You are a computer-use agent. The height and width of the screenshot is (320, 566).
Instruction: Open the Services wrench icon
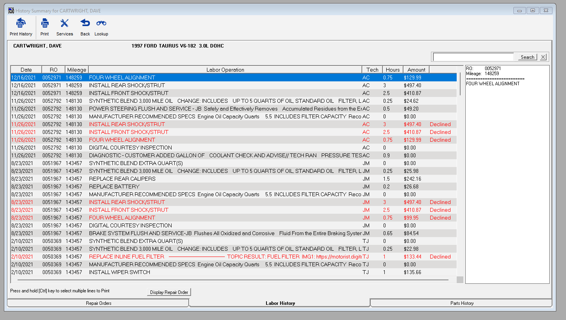65,23
